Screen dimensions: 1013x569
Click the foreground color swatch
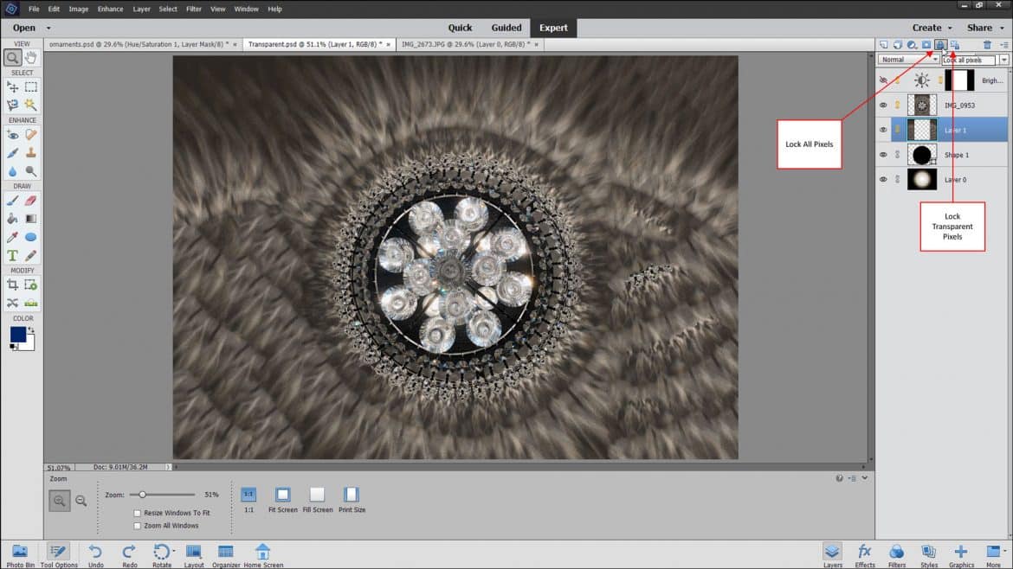(x=18, y=334)
